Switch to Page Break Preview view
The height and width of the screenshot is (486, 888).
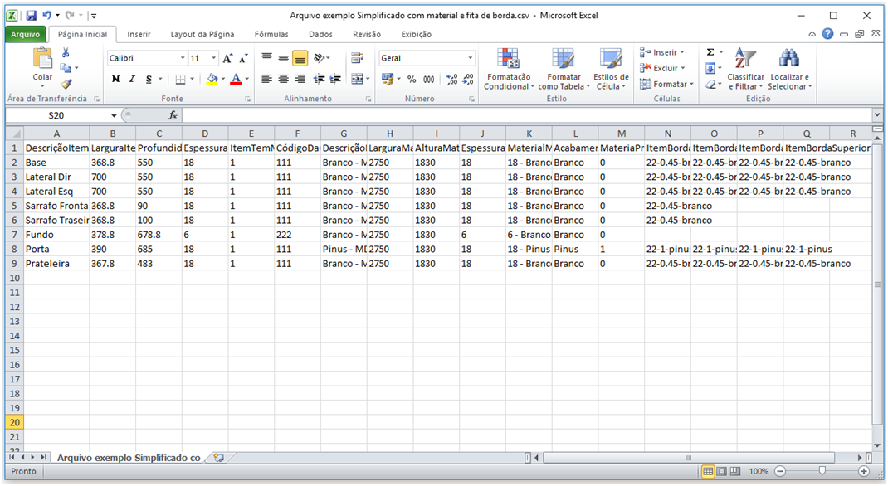tap(735, 471)
